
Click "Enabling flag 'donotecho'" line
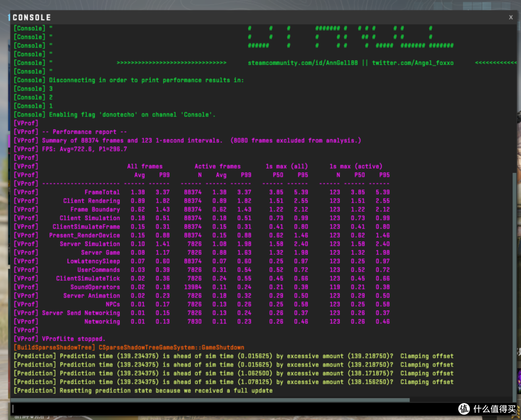115,115
